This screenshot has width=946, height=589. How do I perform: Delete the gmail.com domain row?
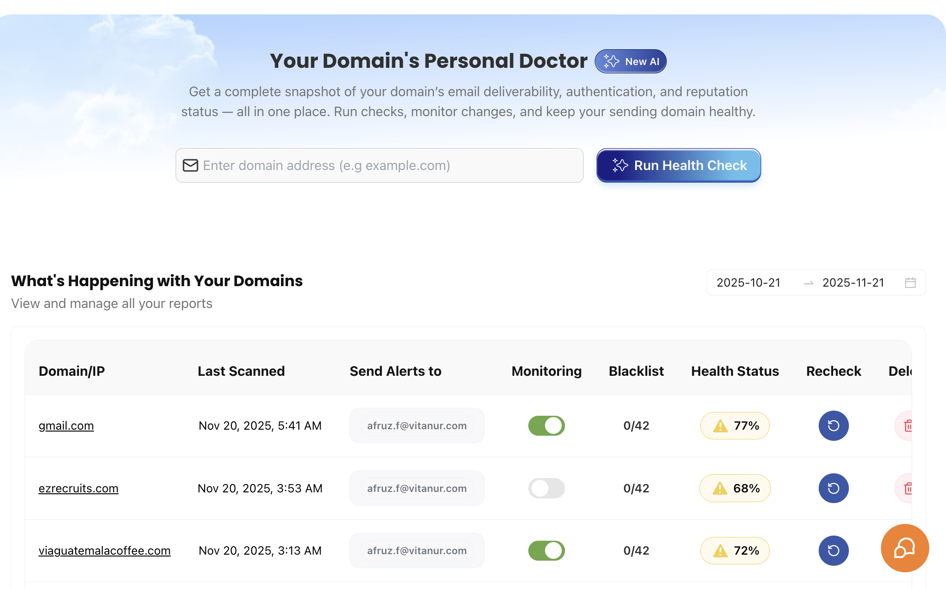coord(907,425)
